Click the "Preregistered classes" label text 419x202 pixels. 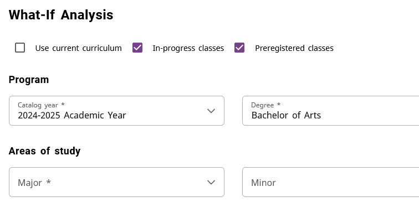coord(294,48)
